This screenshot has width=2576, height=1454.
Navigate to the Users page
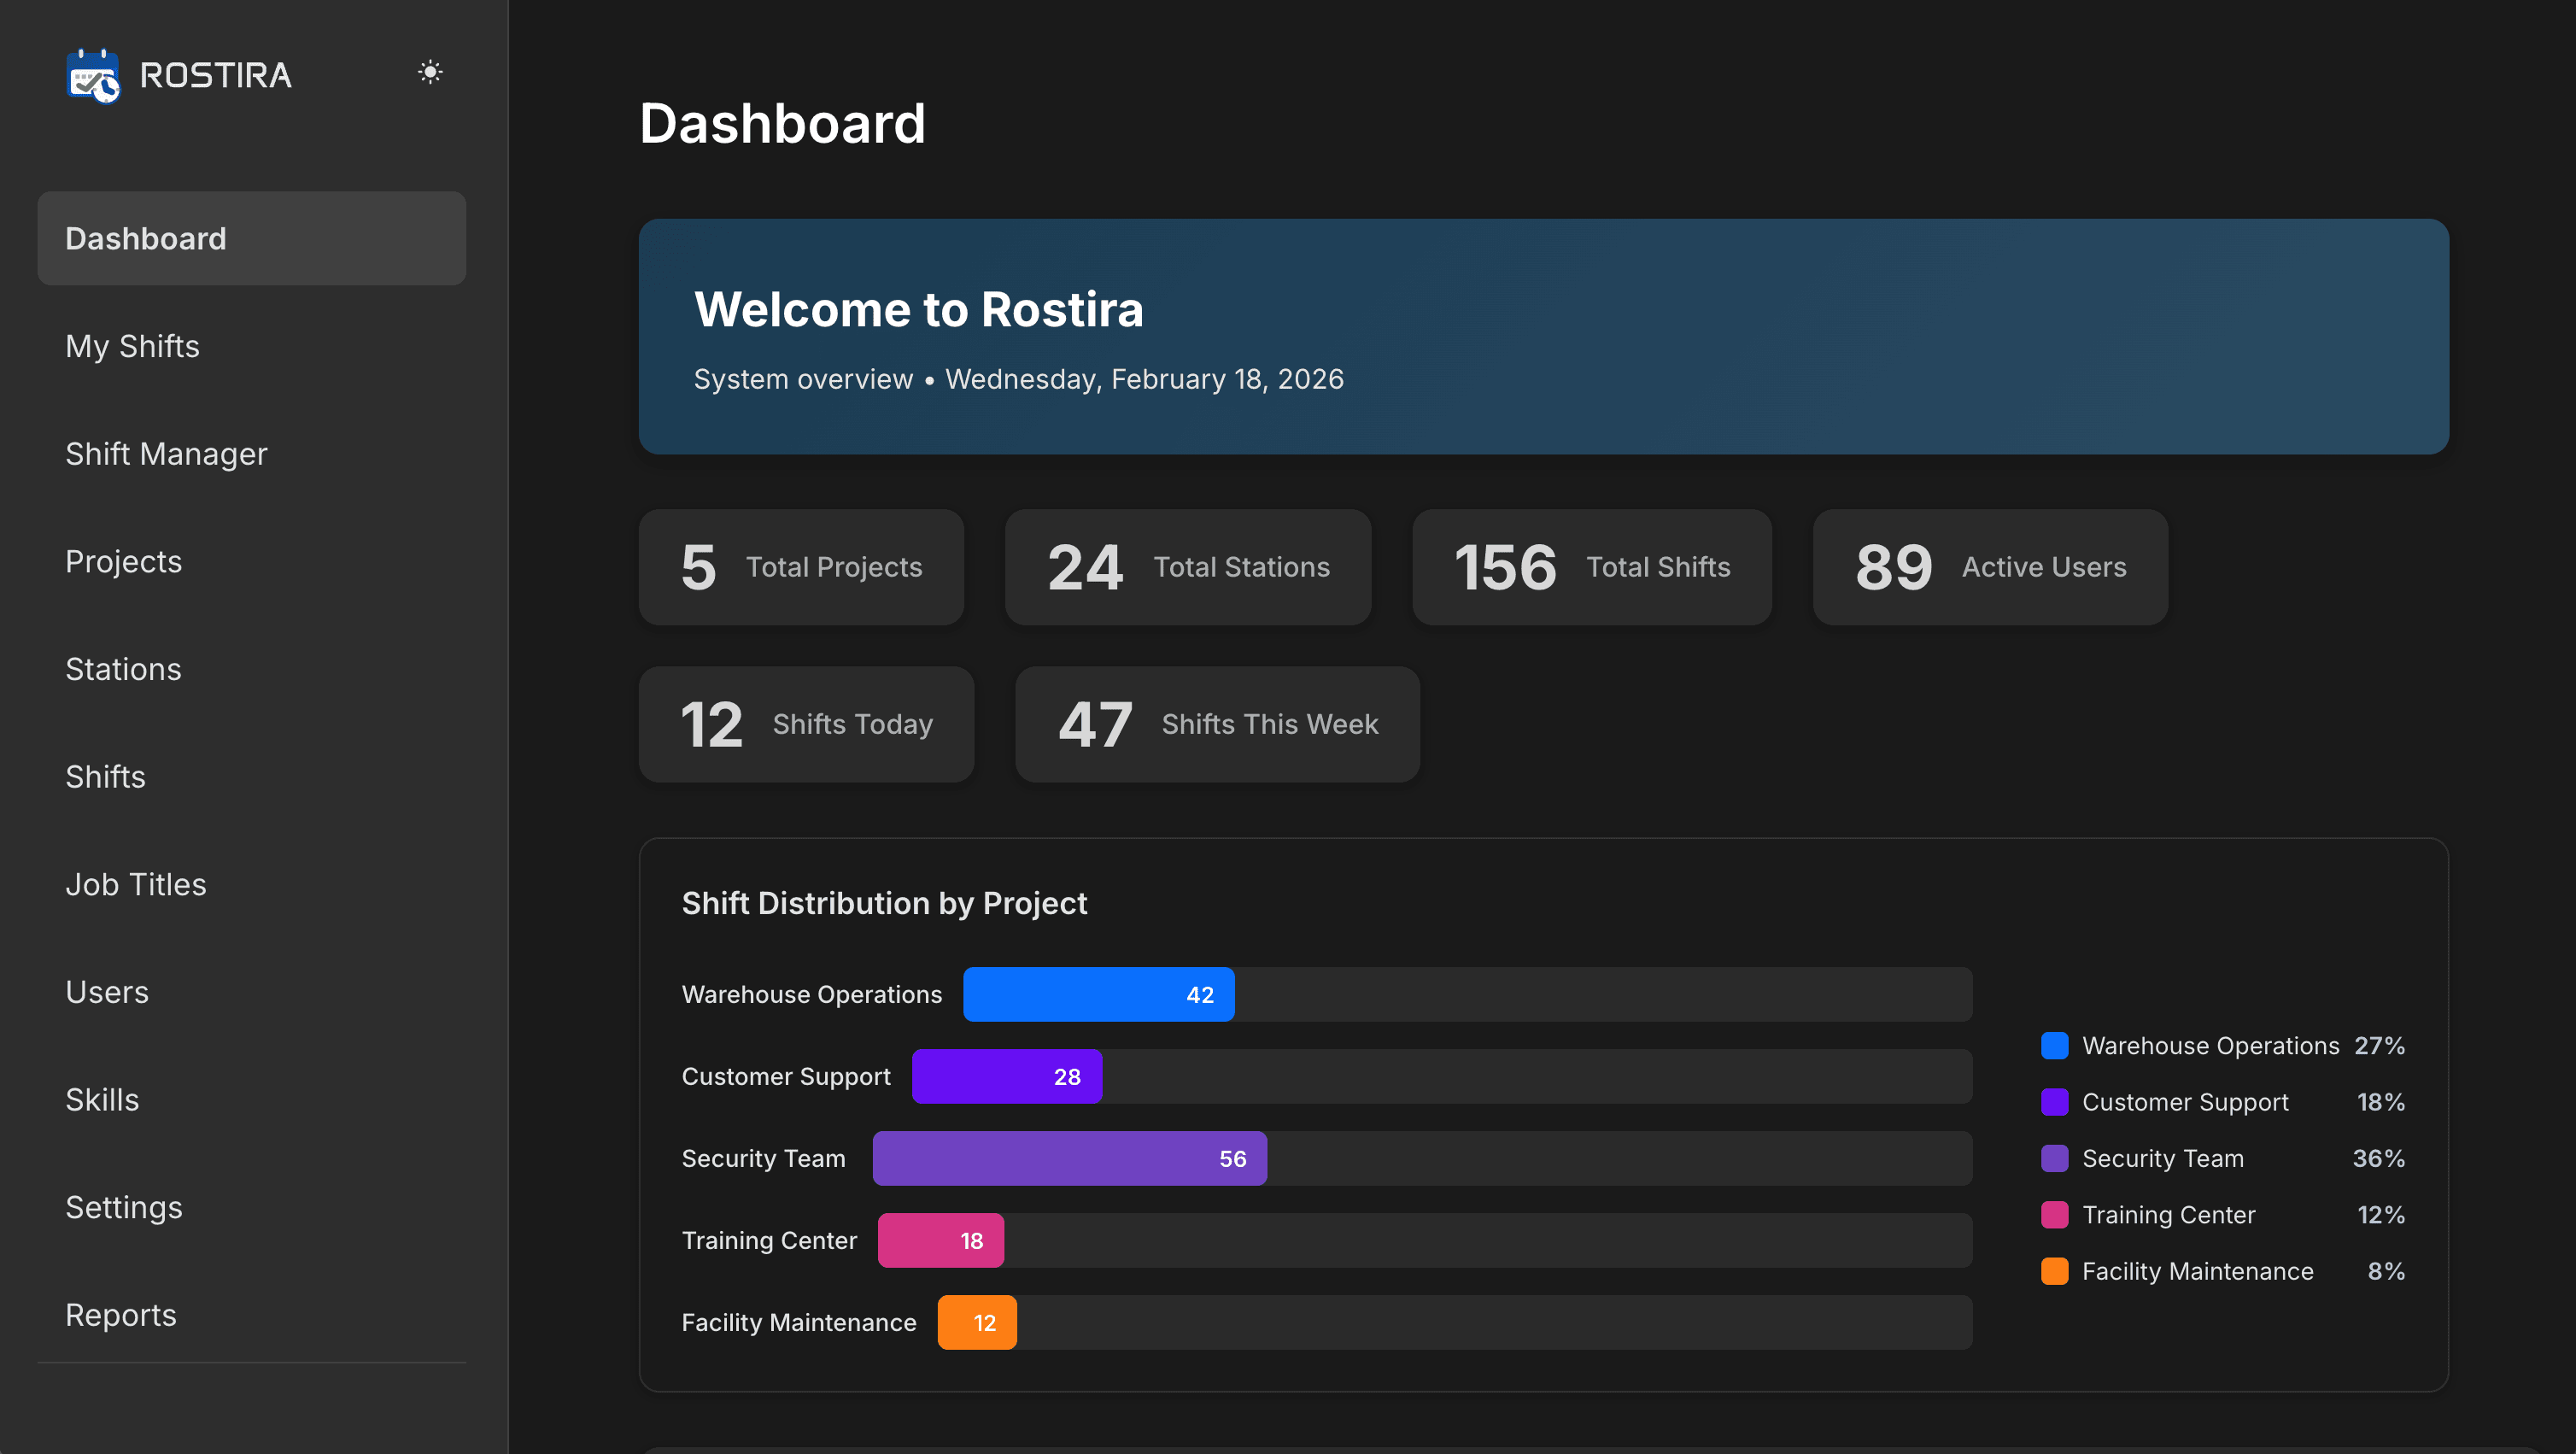107,992
